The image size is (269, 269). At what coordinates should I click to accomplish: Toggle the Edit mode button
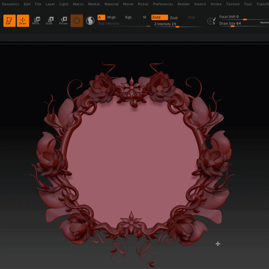click(x=9, y=21)
